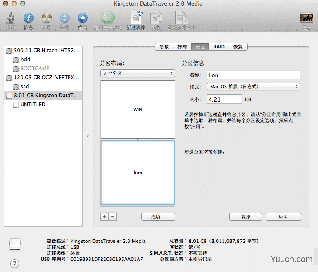Click the Verify (验证) microscope icon
This screenshot has width=318, height=272.
[x=10, y=18]
